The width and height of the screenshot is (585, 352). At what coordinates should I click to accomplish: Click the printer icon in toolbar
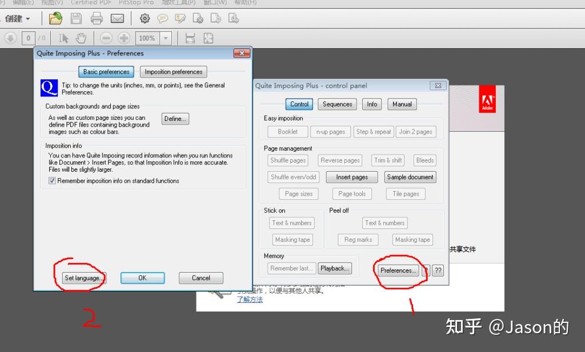tap(97, 18)
